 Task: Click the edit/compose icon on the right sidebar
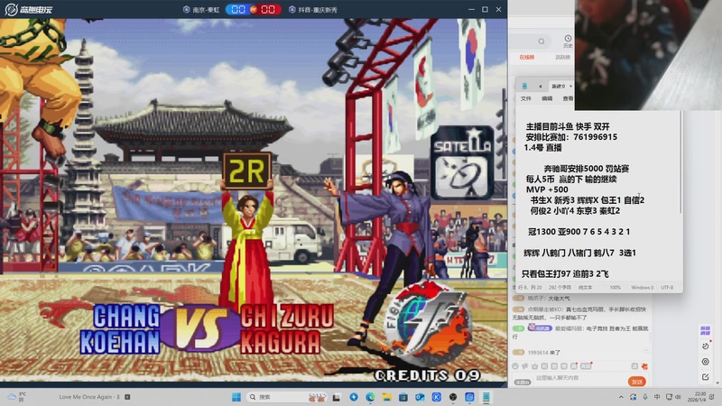[705, 377]
